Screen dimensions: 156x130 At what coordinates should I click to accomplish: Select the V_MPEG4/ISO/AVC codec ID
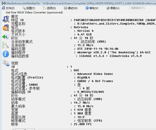click(91, 92)
